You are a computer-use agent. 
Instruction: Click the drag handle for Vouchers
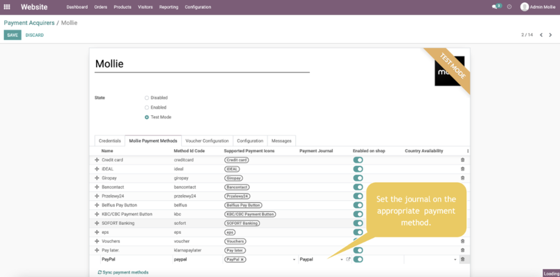coord(97,241)
